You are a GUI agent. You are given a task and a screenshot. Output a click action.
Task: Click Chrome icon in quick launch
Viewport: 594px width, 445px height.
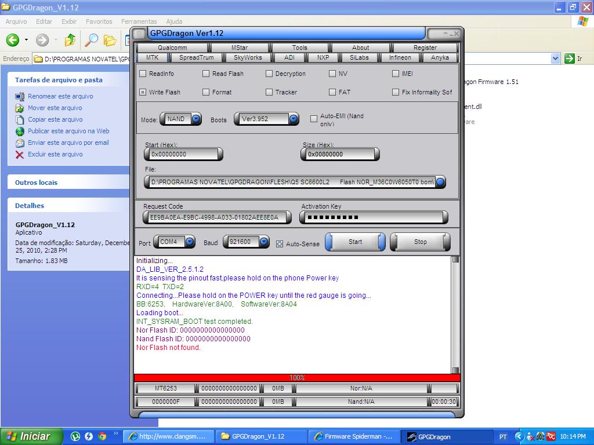point(102,436)
